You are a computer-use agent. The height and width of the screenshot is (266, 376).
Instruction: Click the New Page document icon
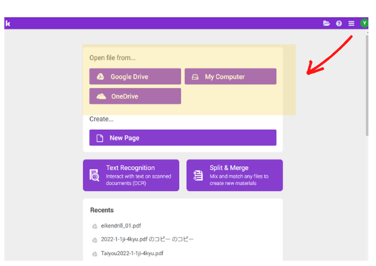click(100, 138)
